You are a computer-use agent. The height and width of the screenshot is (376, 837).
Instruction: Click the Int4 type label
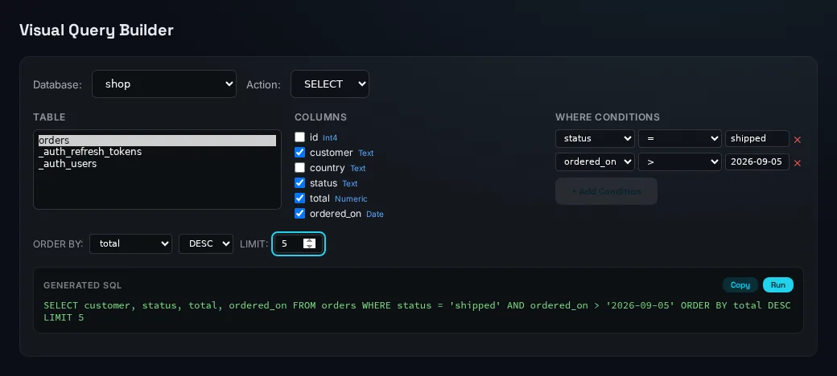tap(330, 138)
